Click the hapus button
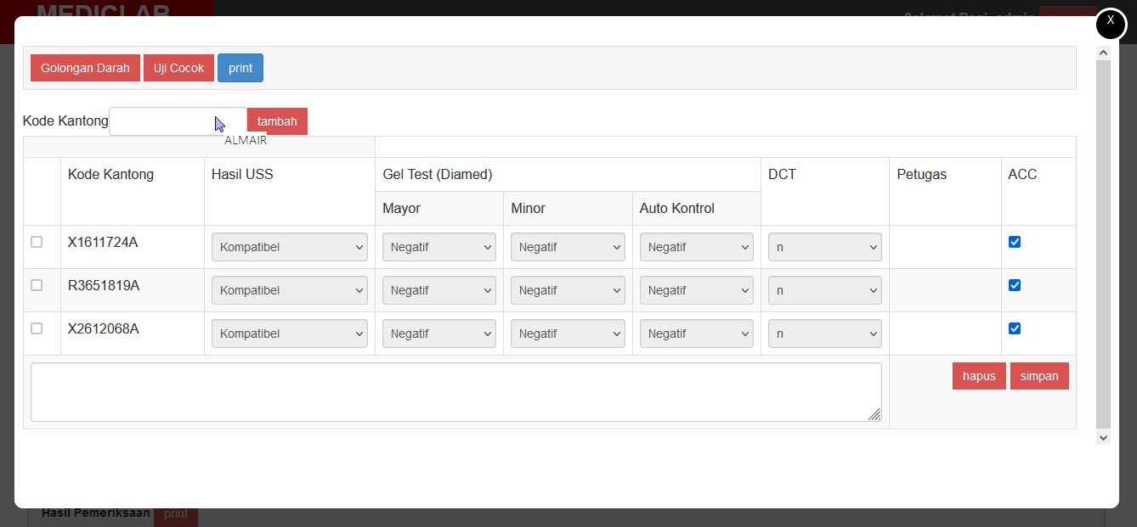Viewport: 1137px width, 527px height. [x=979, y=376]
